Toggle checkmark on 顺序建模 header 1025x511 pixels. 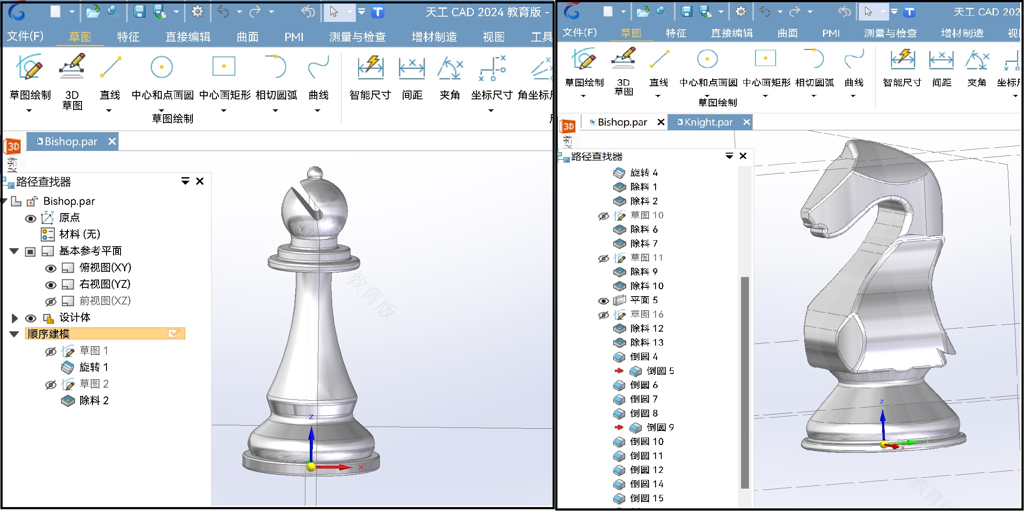(x=174, y=334)
